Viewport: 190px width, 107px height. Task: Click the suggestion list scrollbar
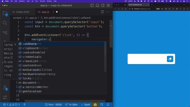105,57
